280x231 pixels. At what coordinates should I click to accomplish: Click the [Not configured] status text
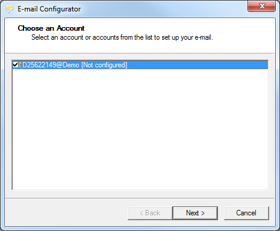click(104, 65)
